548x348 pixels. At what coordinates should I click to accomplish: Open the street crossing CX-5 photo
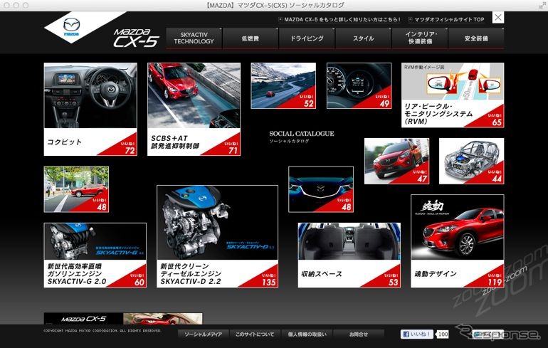[x=76, y=189]
